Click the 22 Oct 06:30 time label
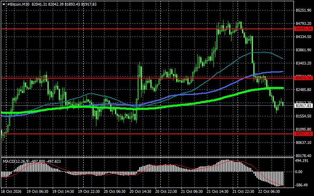 pos(269,192)
